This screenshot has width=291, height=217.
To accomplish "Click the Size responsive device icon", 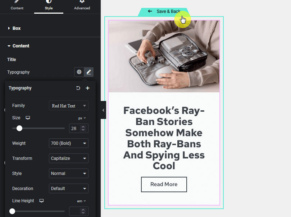I will [x=28, y=118].
